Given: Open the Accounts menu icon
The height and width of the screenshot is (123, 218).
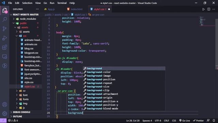Looking at the screenshot, I should (4, 105).
